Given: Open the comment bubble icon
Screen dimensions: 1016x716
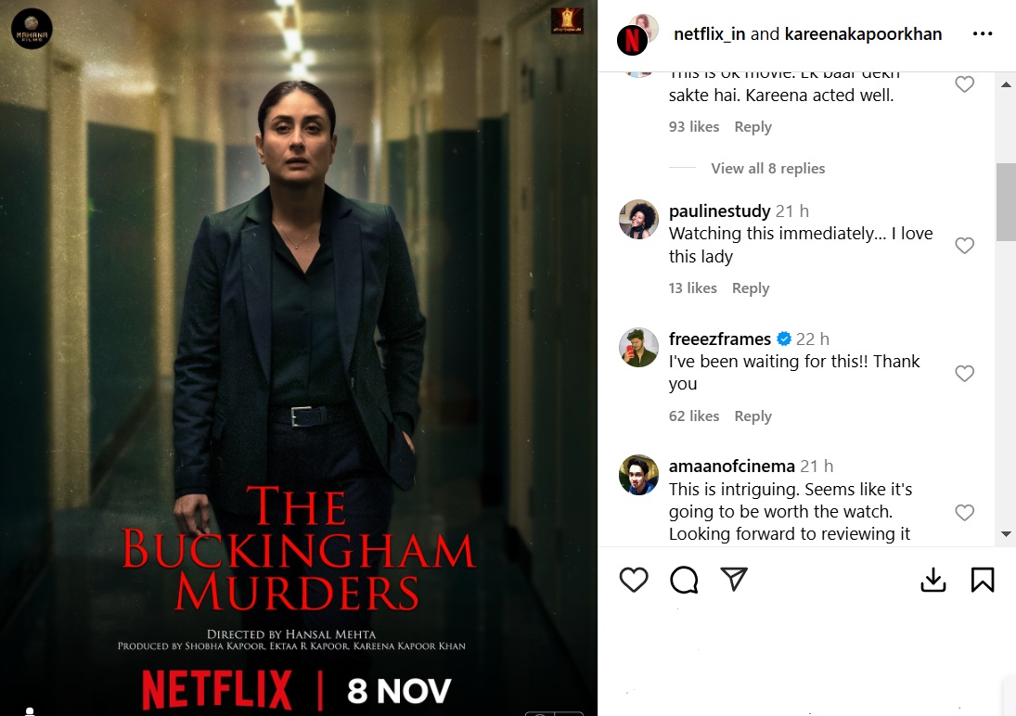Looking at the screenshot, I should point(684,580).
